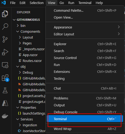Open the App.razor file
Screen dimensions: 125x134
(x=30, y=55)
